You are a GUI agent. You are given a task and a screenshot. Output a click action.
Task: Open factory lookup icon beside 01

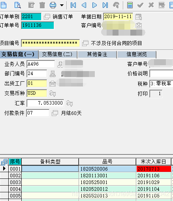[x=53, y=84]
